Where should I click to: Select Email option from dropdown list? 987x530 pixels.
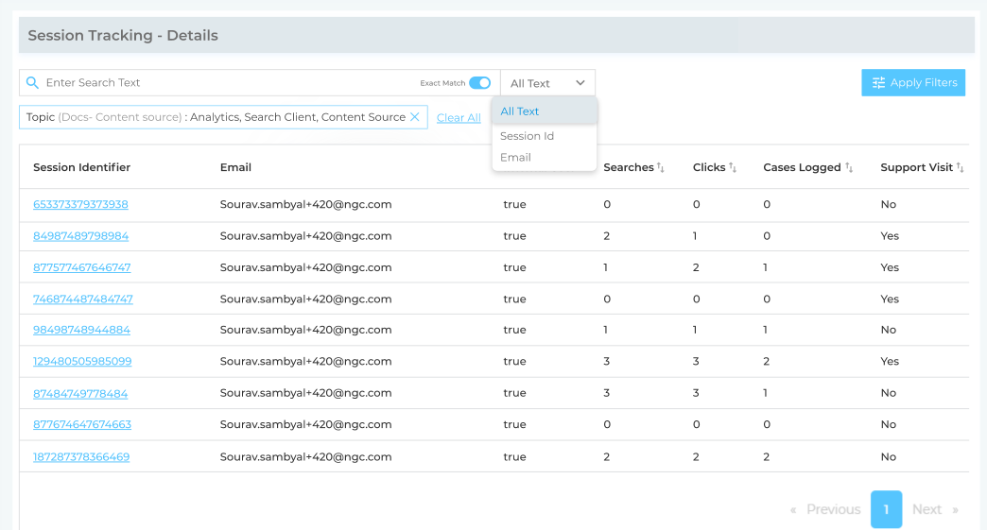pyautogui.click(x=515, y=158)
